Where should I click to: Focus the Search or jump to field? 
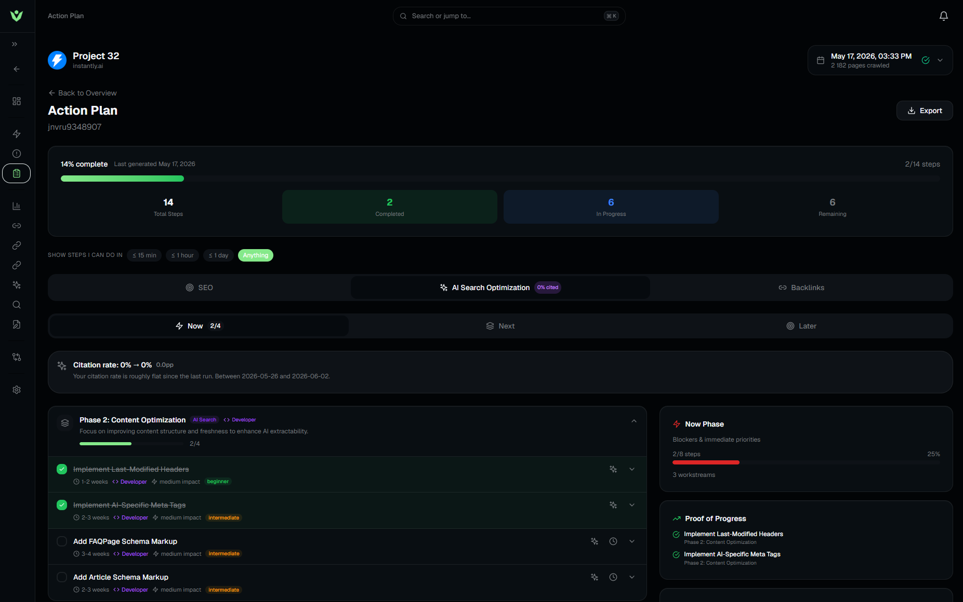(x=509, y=16)
